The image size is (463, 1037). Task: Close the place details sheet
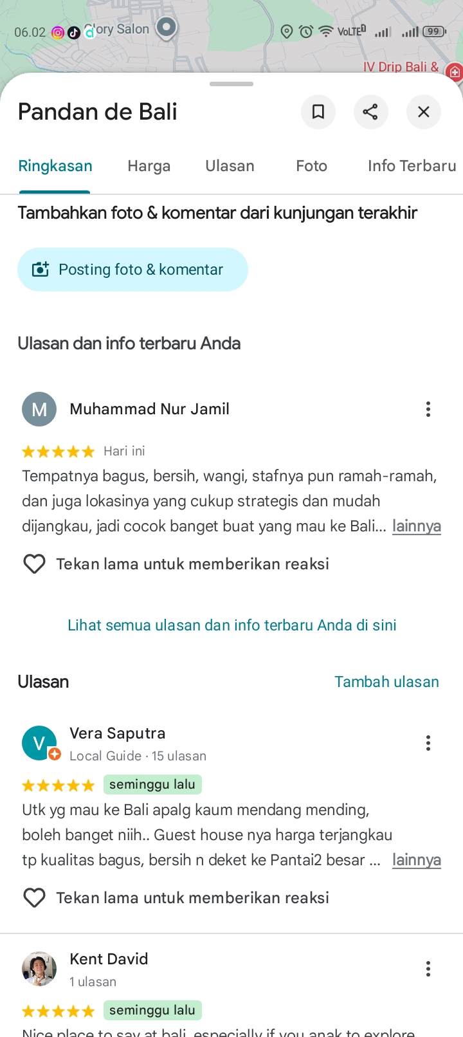click(424, 112)
